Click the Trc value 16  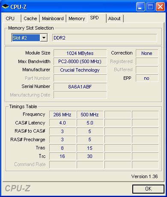click(63, 156)
